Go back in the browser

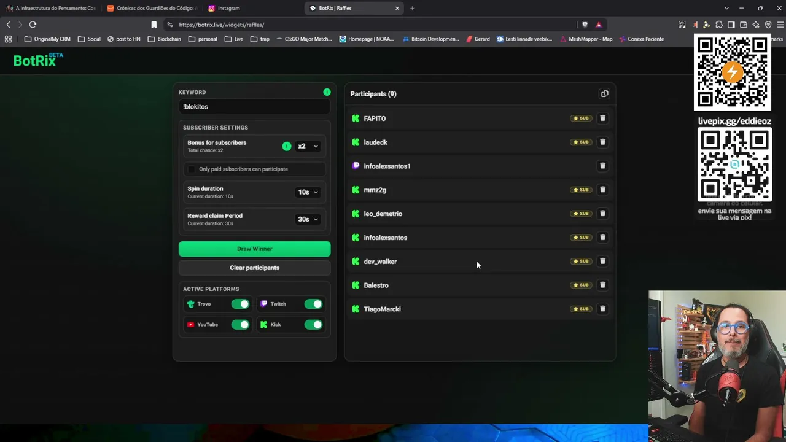(8, 25)
